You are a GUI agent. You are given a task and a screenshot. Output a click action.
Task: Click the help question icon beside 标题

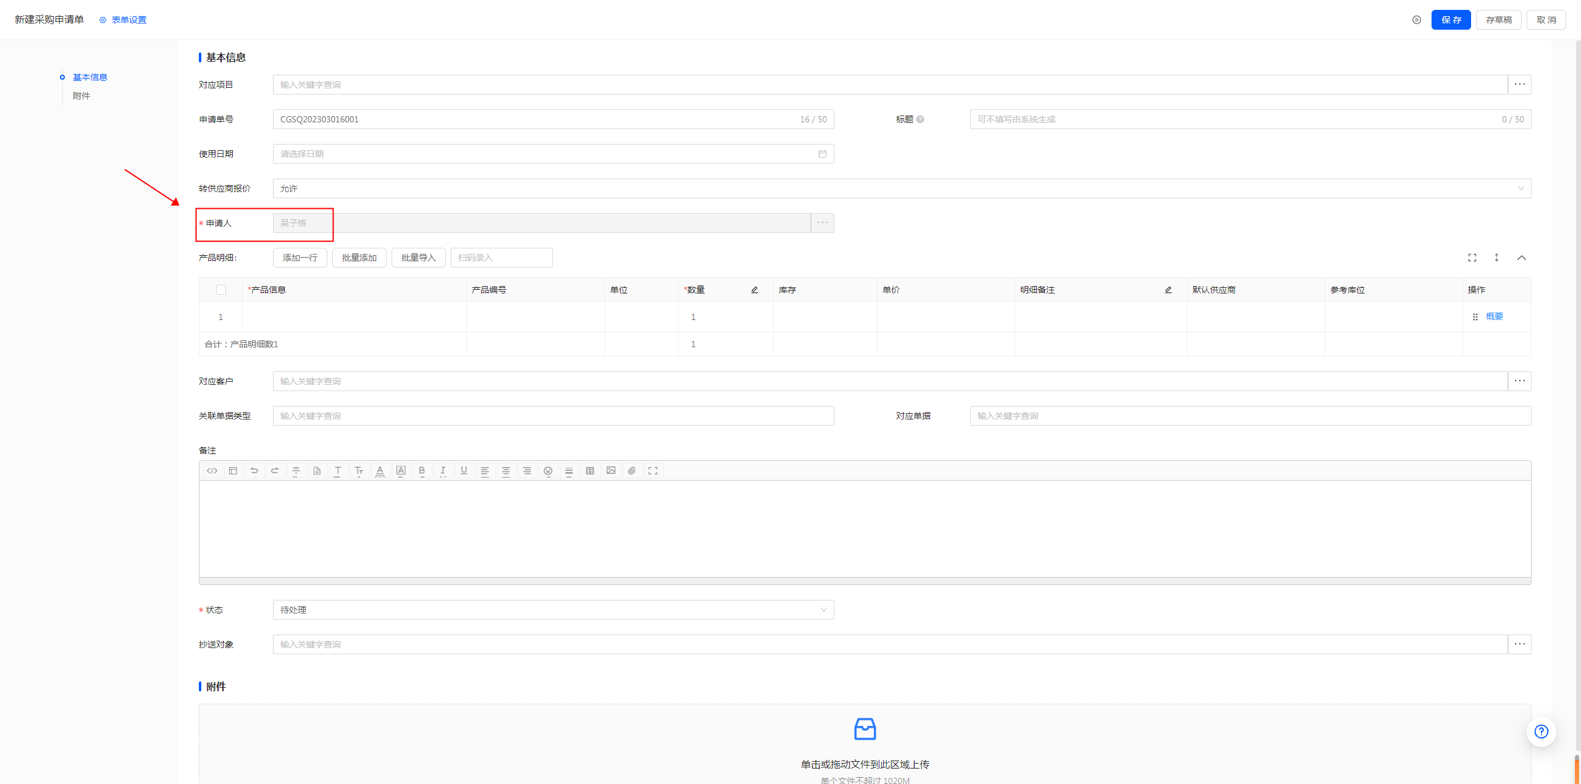pos(920,119)
